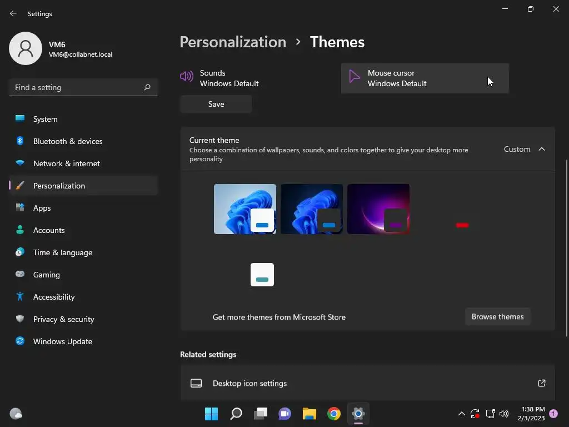Image resolution: width=569 pixels, height=427 pixels.
Task: Click the Personalization breadcrumb link
Action: point(233,42)
